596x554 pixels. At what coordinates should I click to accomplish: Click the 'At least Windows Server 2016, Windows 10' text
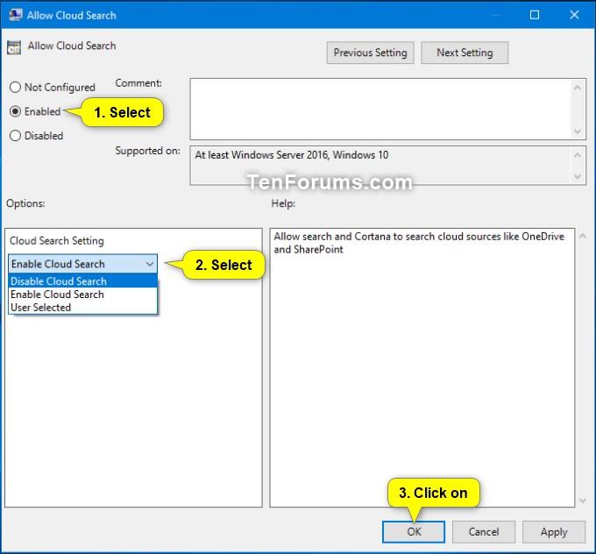coord(292,155)
